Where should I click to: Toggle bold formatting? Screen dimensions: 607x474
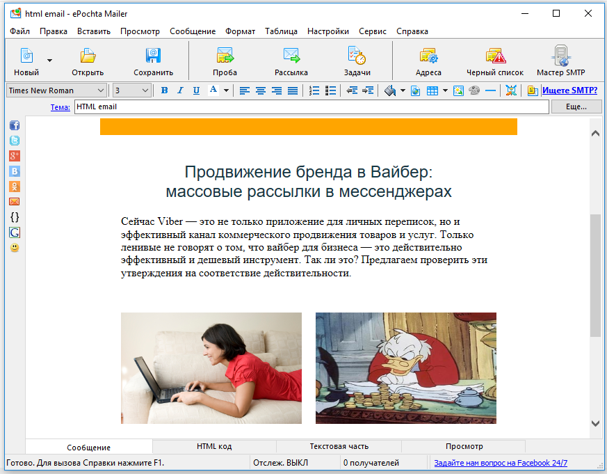164,90
